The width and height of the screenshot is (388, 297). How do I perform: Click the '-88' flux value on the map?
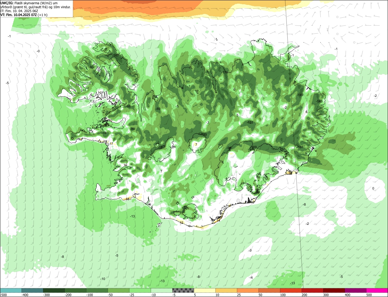click(x=128, y=106)
